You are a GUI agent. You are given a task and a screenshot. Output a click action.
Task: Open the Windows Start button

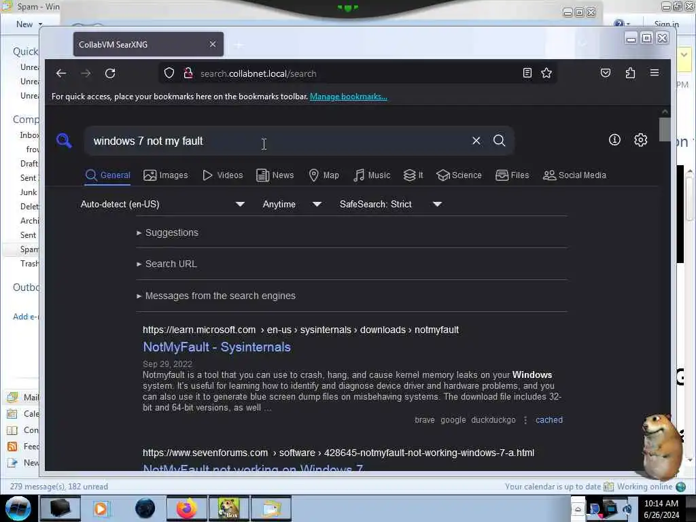(x=18, y=508)
